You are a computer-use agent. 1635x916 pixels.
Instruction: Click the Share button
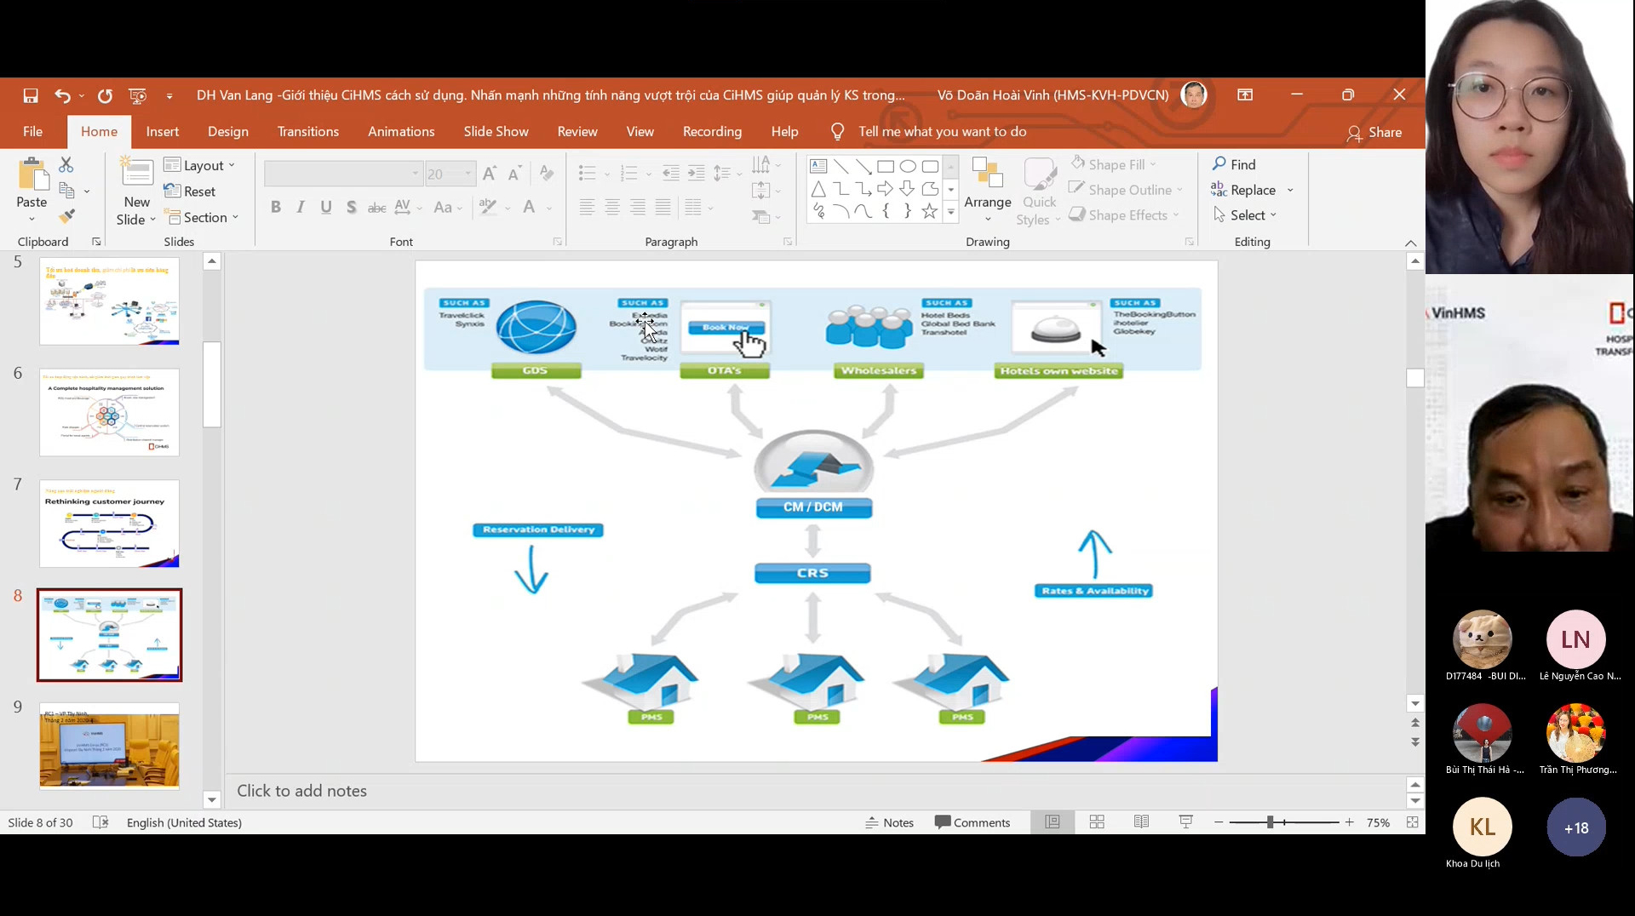(x=1374, y=133)
